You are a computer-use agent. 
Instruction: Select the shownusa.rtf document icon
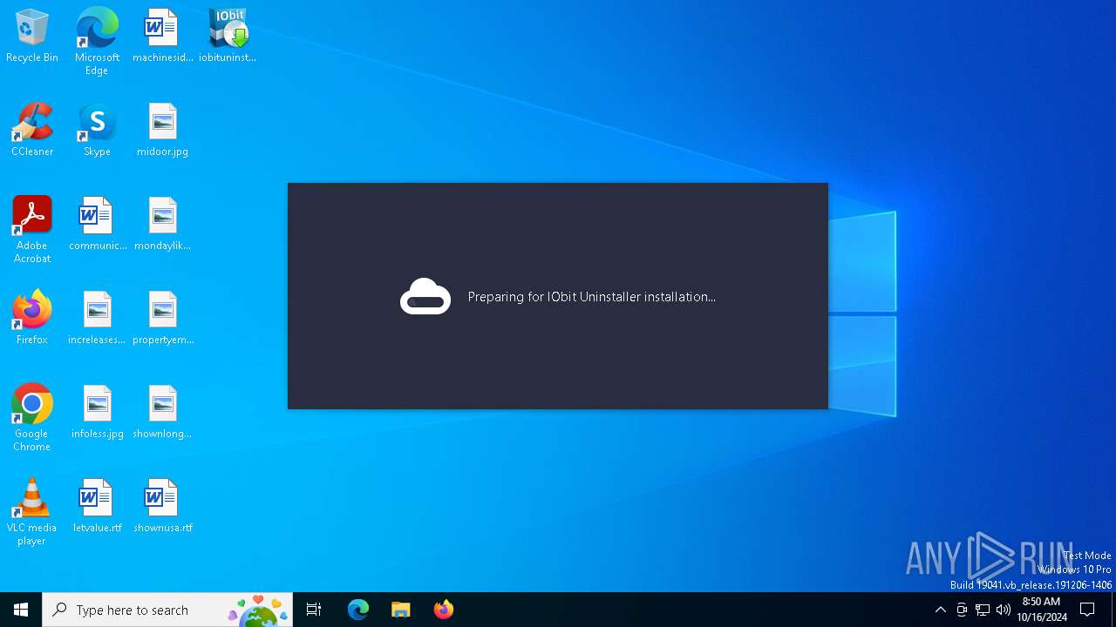pyautogui.click(x=162, y=507)
